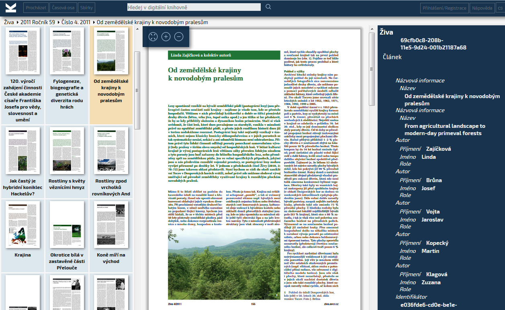Fit the page to screen icon
Viewport: 505px width, 310px height.
[153, 37]
